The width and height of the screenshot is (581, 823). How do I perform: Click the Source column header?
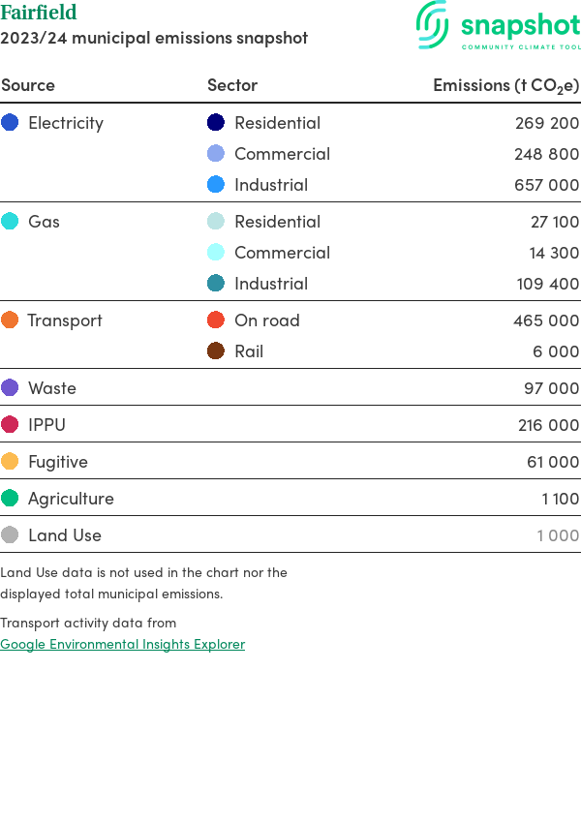28,84
